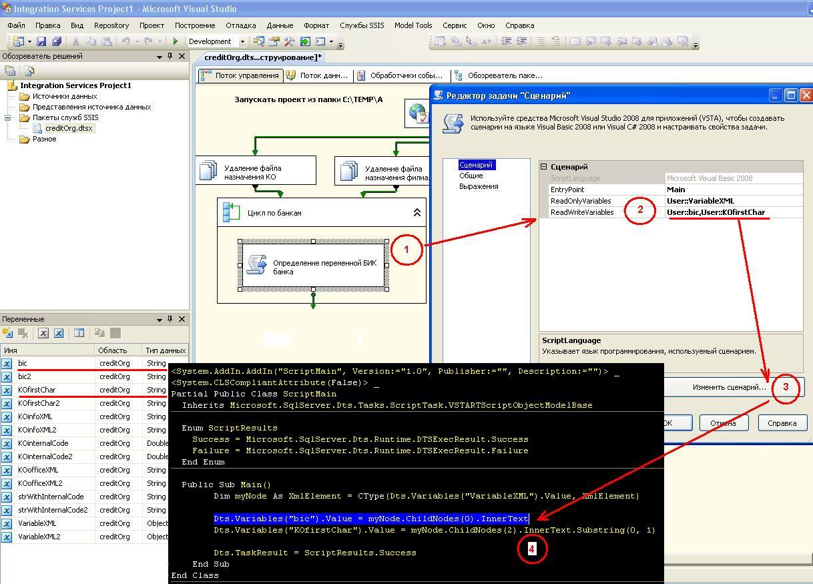
Task: Click the 'Имя' column header in variables
Action: pyautogui.click(x=47, y=350)
